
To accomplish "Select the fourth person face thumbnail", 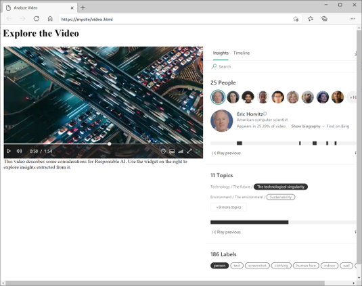I will tap(263, 97).
